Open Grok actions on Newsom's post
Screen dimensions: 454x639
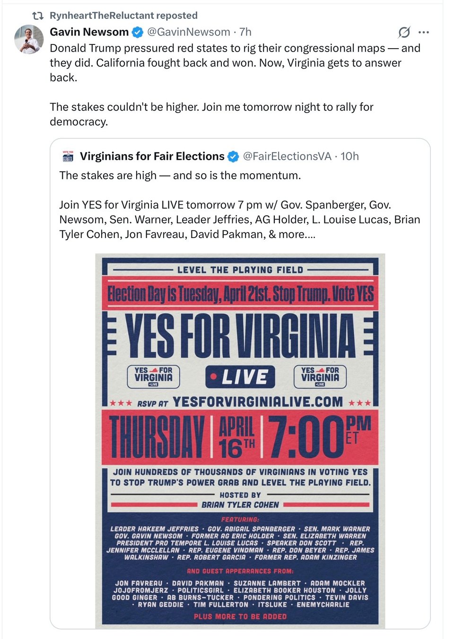click(x=404, y=32)
